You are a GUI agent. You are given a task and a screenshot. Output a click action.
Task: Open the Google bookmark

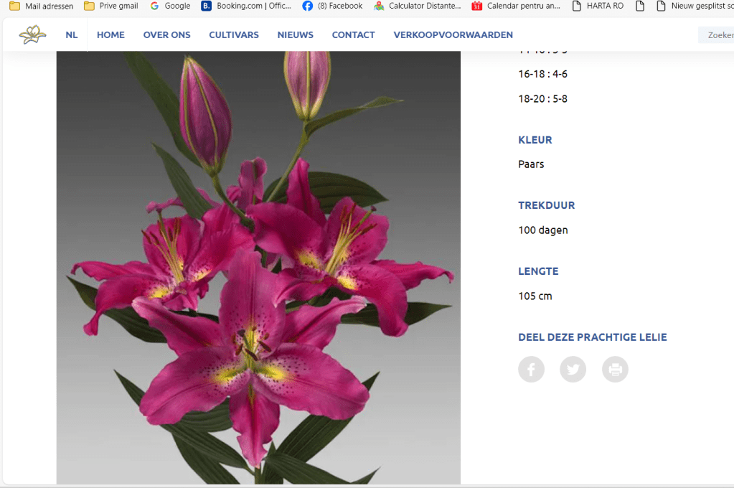click(x=170, y=6)
